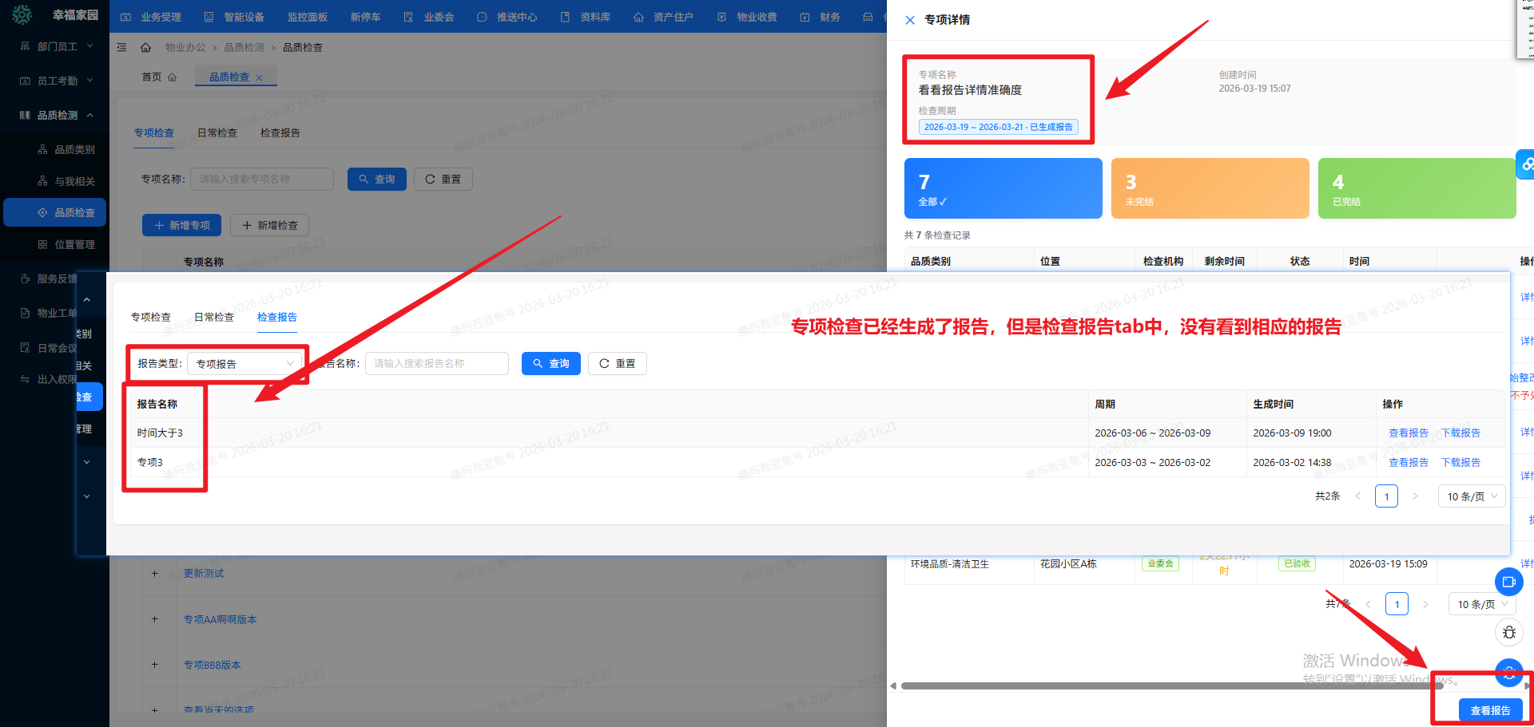Image resolution: width=1534 pixels, height=727 pixels.
Task: Select the 已完结 green filter card
Action: (1416, 188)
